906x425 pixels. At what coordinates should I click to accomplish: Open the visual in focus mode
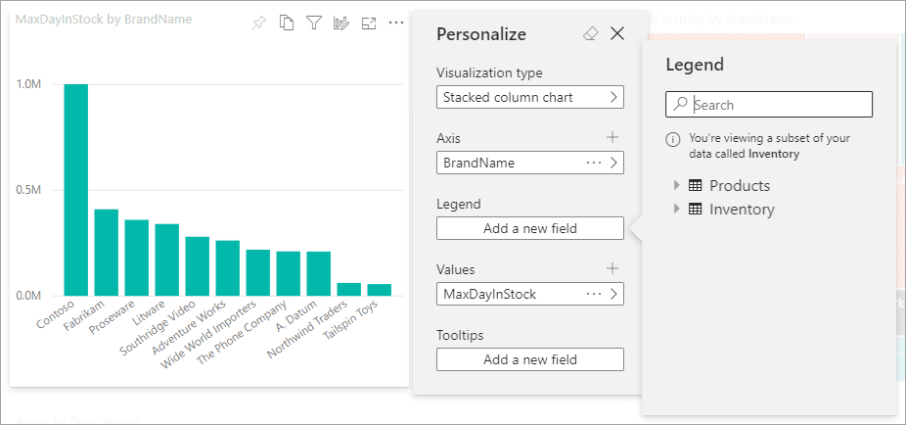[x=369, y=23]
